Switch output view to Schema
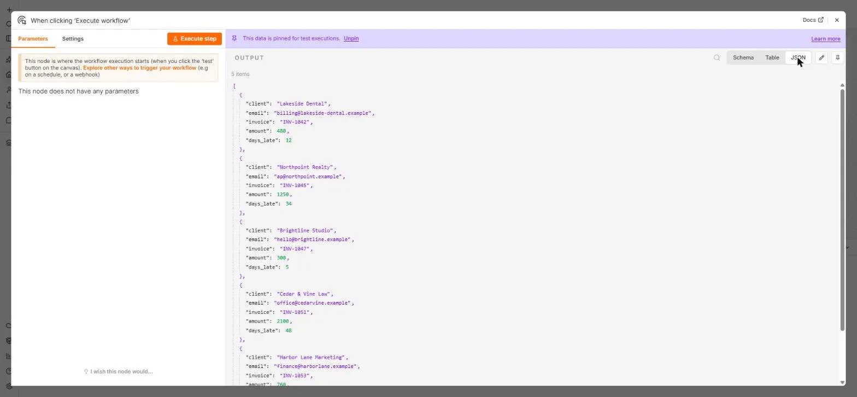The width and height of the screenshot is (857, 397). pyautogui.click(x=743, y=57)
